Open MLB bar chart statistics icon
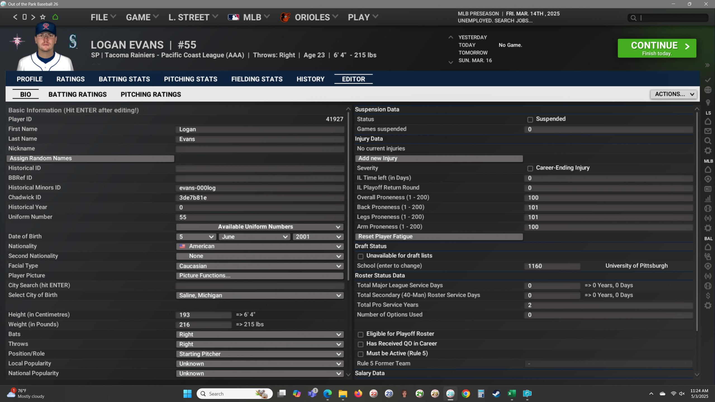This screenshot has width=715, height=402. pyautogui.click(x=708, y=199)
